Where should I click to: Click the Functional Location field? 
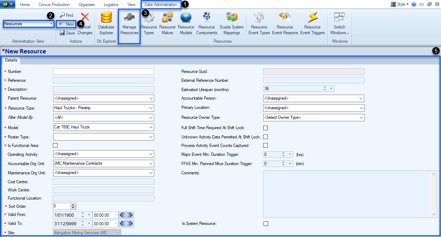coord(104,198)
